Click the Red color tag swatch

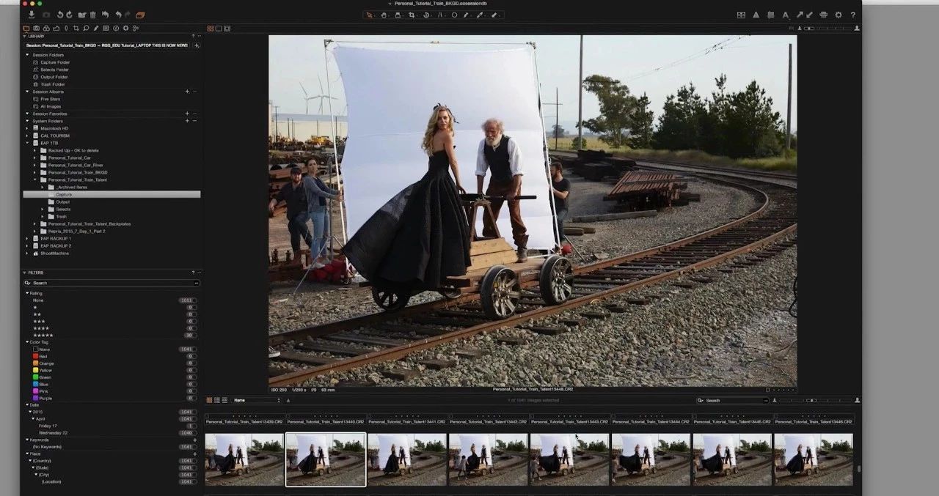[35, 356]
